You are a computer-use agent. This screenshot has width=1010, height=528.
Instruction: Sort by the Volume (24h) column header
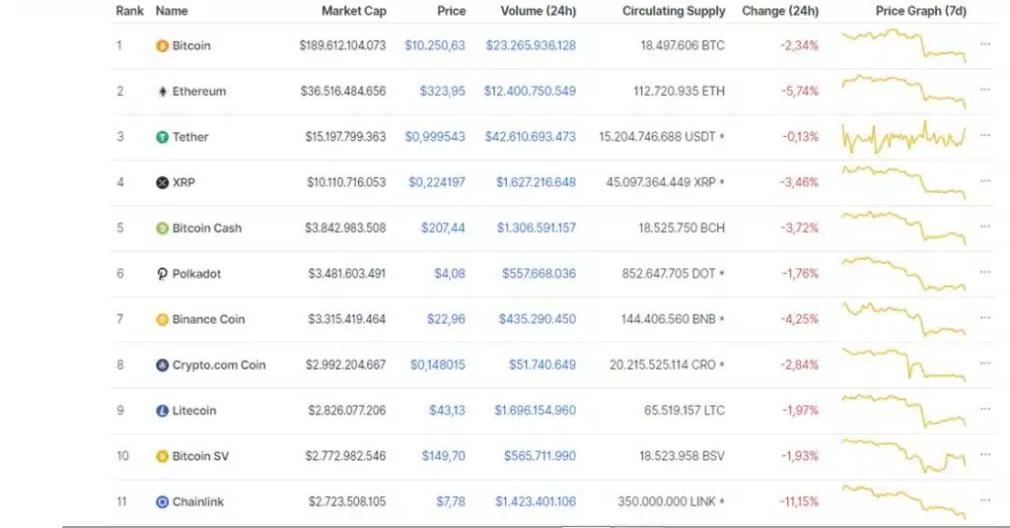pyautogui.click(x=538, y=11)
